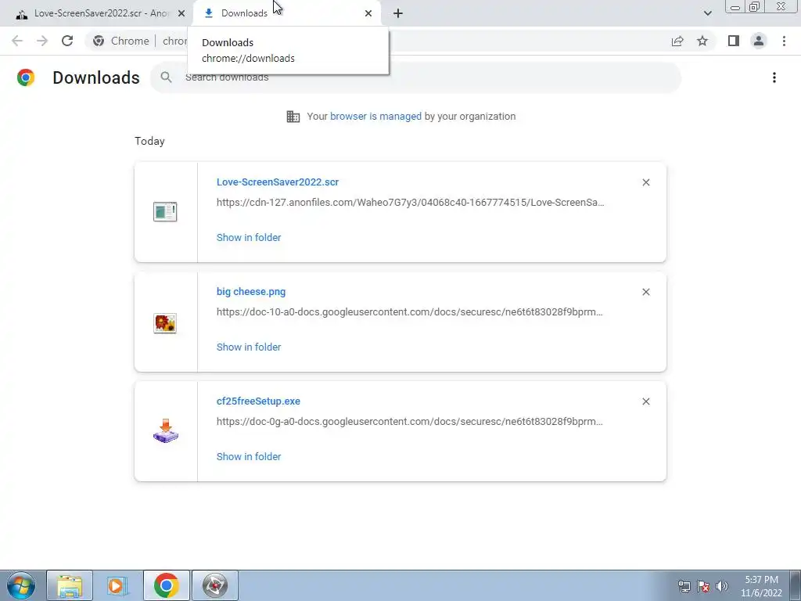Viewport: 801px width, 601px height.
Task: Close the Downloads tab
Action: (x=368, y=13)
